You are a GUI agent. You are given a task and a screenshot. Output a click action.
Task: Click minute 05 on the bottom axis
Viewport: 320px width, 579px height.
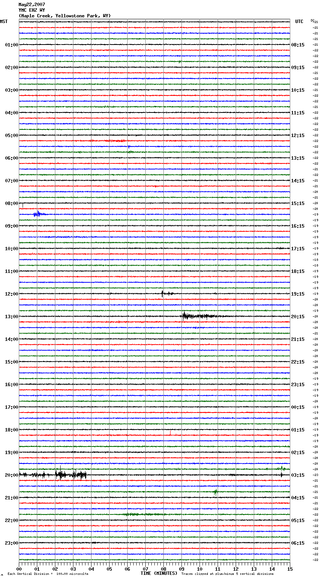click(x=109, y=569)
